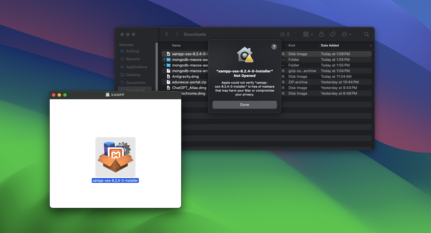
Task: Open the Group By grid dropdown
Action: [308, 34]
